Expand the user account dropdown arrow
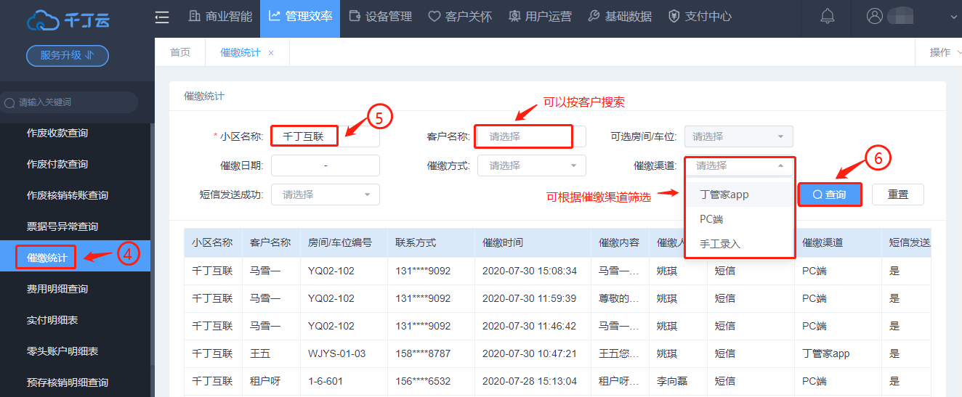This screenshot has height=397, width=962. 954,17
